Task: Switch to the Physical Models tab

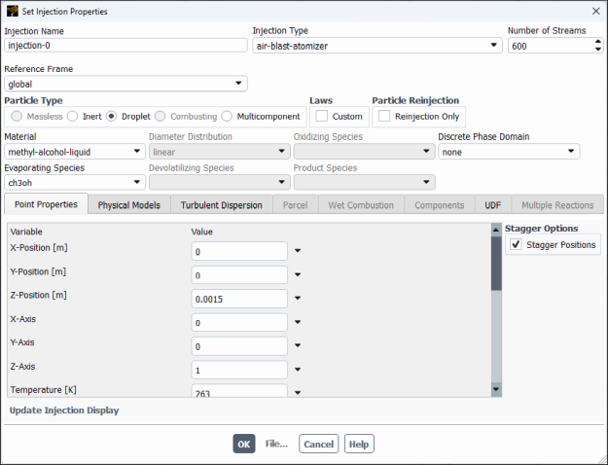Action: coord(129,205)
